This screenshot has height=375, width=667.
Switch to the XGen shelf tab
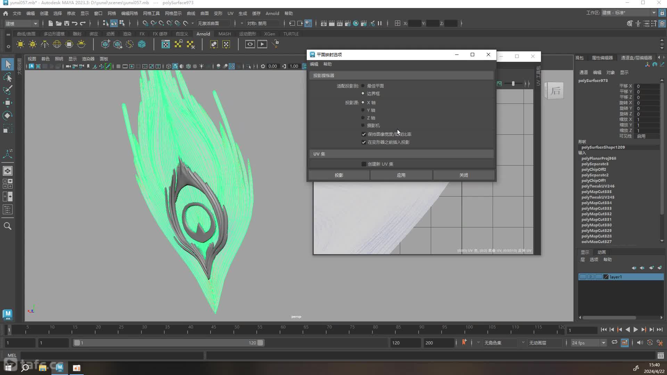click(270, 34)
